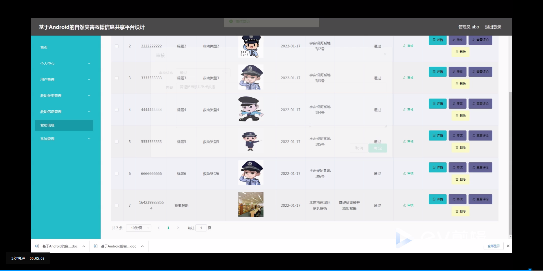Select the 详情 detail icon for row 2
The height and width of the screenshot is (271, 543).
pyautogui.click(x=438, y=40)
